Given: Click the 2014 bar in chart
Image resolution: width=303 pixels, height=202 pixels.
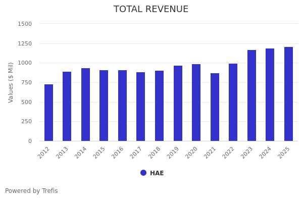Looking at the screenshot, I should coord(85,105).
